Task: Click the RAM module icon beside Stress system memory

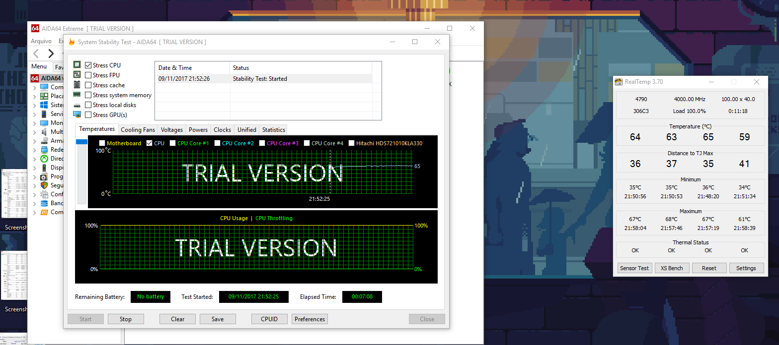Action: (77, 94)
